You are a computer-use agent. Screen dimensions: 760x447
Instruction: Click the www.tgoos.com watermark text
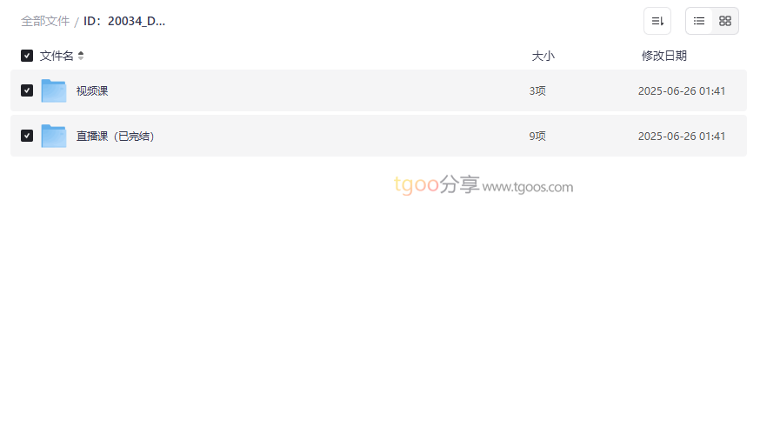[528, 187]
